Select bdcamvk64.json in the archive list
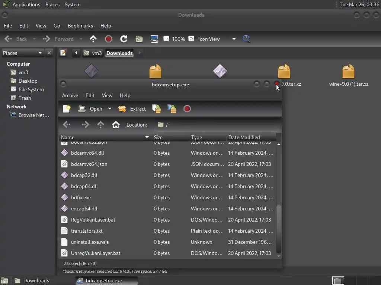Image resolution: width=381 pixels, height=285 pixels. click(x=168, y=164)
